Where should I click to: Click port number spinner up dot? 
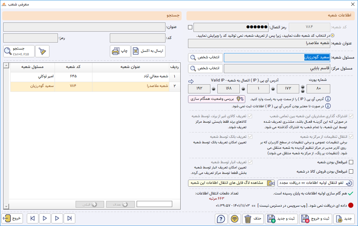pyautogui.click(x=303, y=87)
